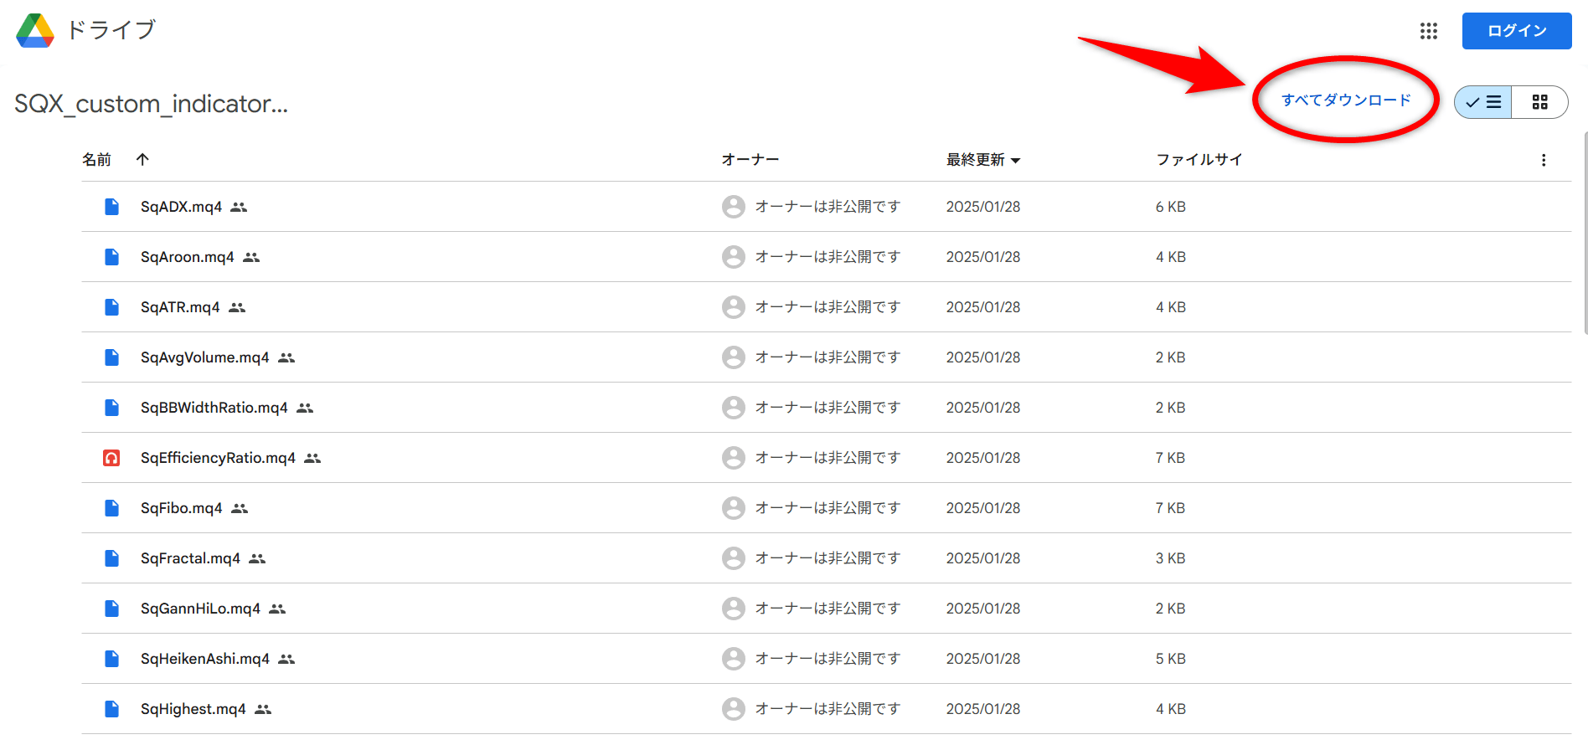Open the SqHeikenAshi.mq4 file
1588x745 pixels.
[x=205, y=659]
